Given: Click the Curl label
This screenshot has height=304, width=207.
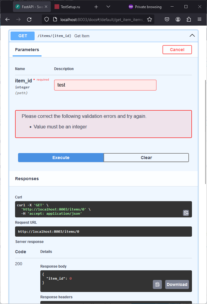Looking at the screenshot, I should (x=18, y=197).
